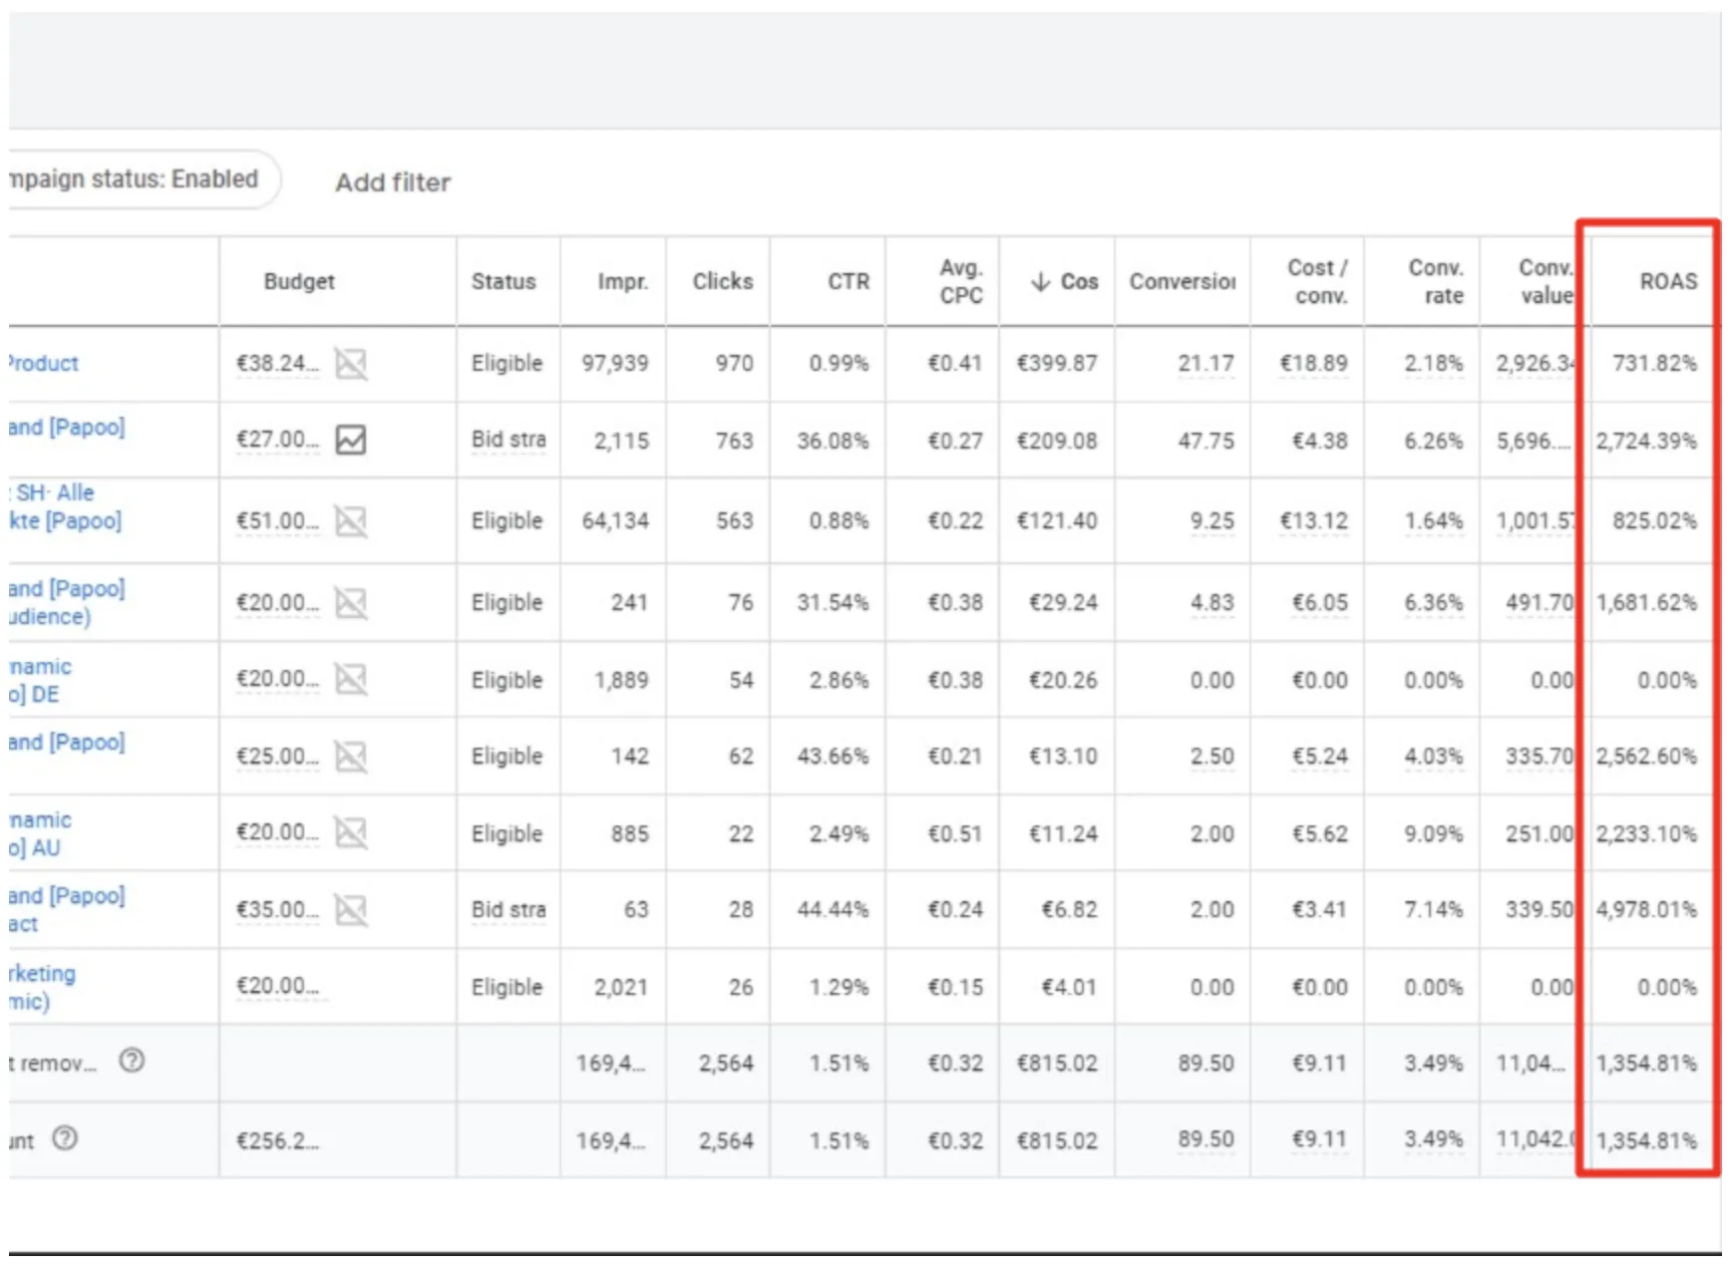
Task: Click Add filter
Action: coord(393,182)
